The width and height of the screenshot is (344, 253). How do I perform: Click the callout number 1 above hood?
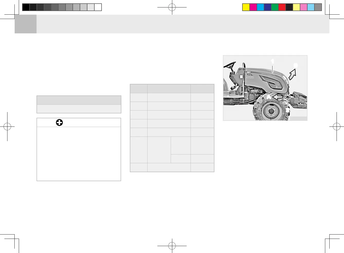point(273,61)
